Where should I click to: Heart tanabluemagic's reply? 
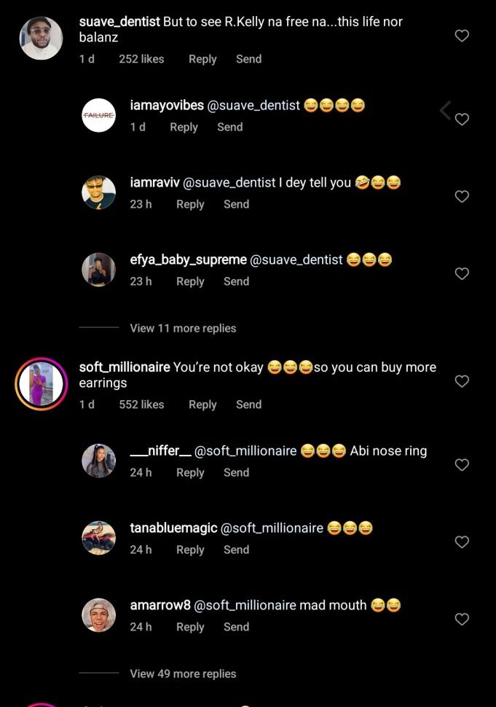[462, 542]
